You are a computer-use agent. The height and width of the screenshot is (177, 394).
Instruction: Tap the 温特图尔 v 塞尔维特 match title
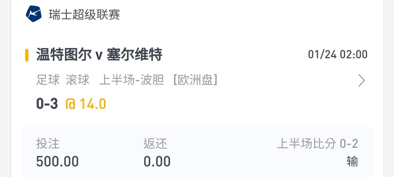click(99, 54)
